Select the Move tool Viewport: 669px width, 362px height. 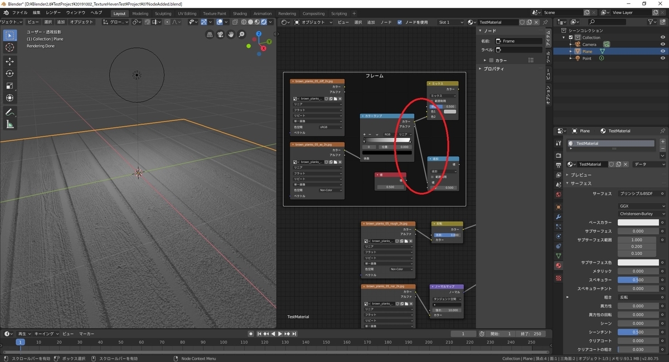(x=9, y=61)
